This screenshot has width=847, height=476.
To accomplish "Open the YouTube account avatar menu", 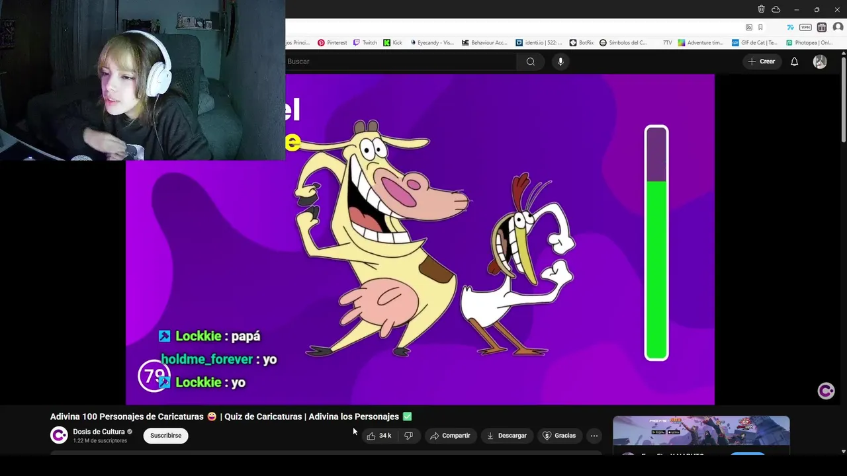I will (820, 61).
